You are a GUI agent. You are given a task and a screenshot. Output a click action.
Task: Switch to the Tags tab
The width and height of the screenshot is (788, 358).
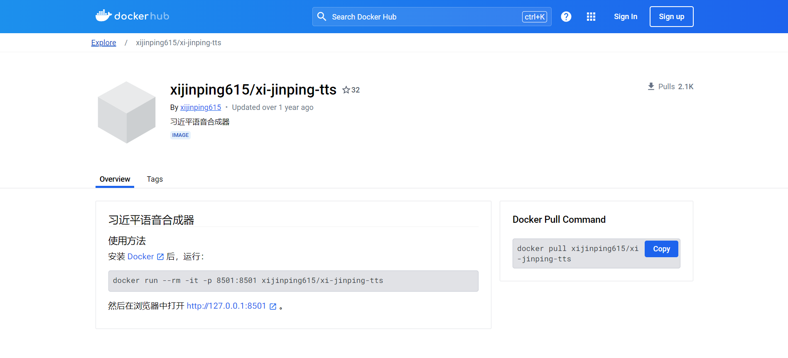pos(155,179)
